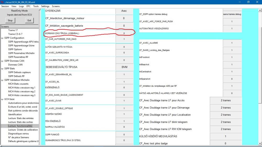Collapse the SSPP Etats tree node
This screenshot has width=262, height=147.
tap(2, 69)
